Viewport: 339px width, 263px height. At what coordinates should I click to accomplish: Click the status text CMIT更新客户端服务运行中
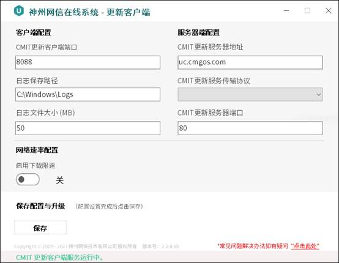click(60, 257)
